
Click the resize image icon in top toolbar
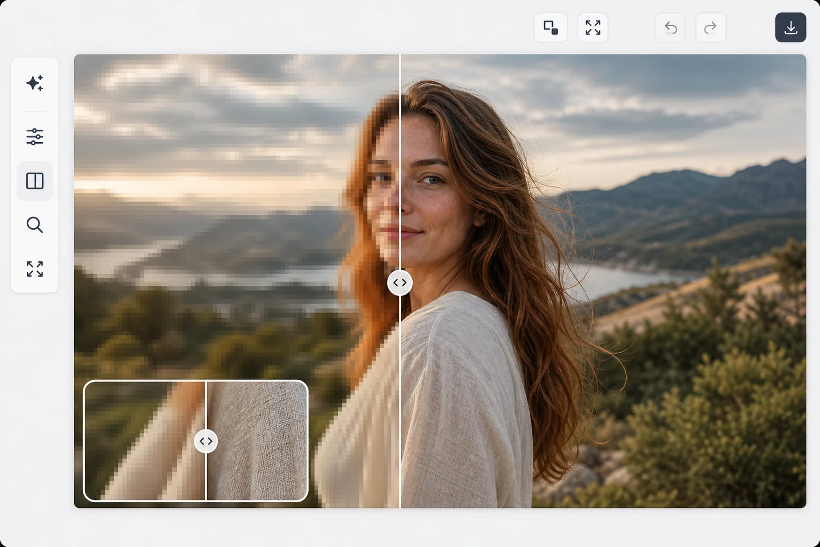coord(550,27)
